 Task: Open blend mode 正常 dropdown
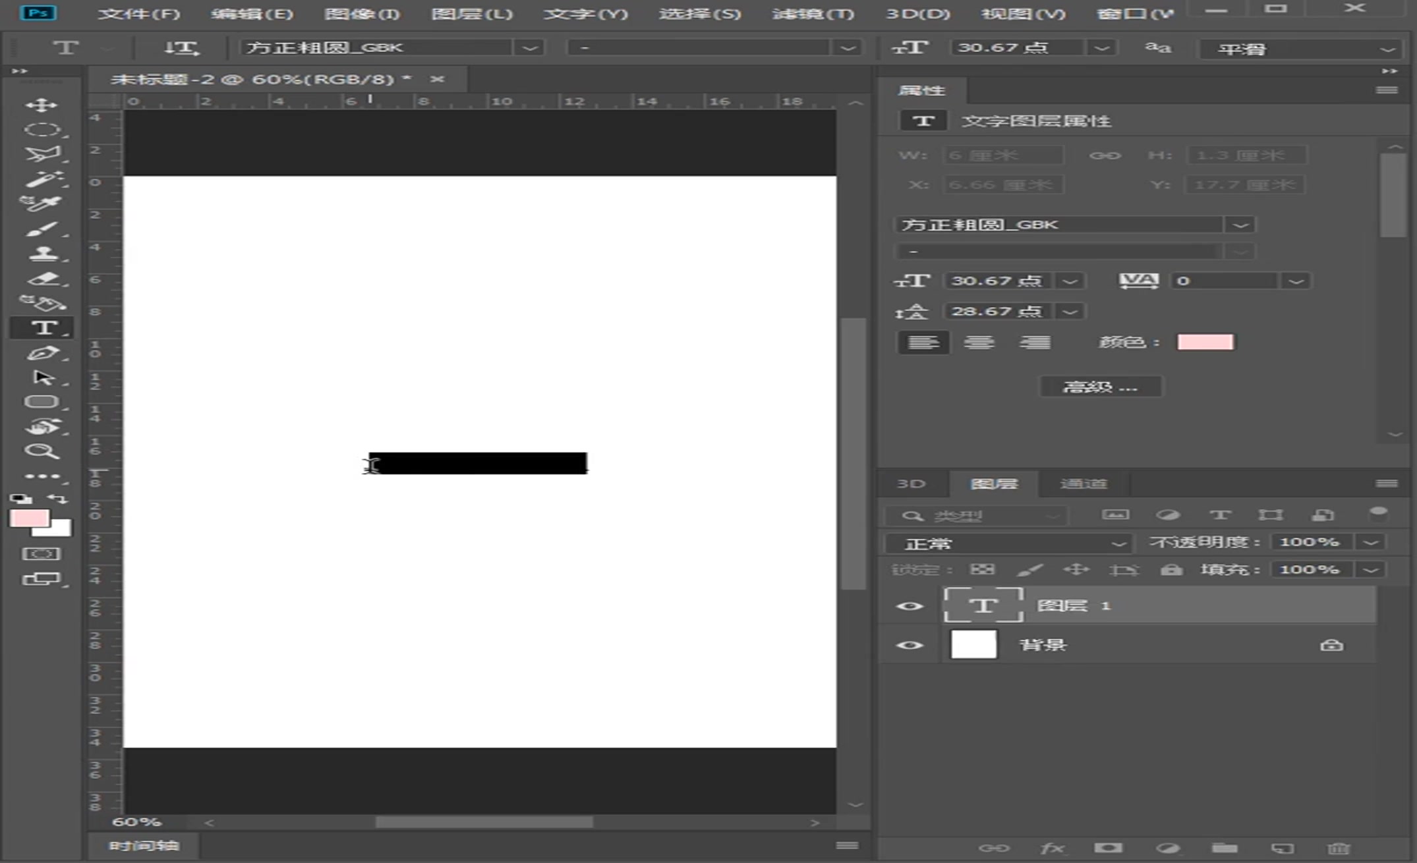pyautogui.click(x=1008, y=544)
